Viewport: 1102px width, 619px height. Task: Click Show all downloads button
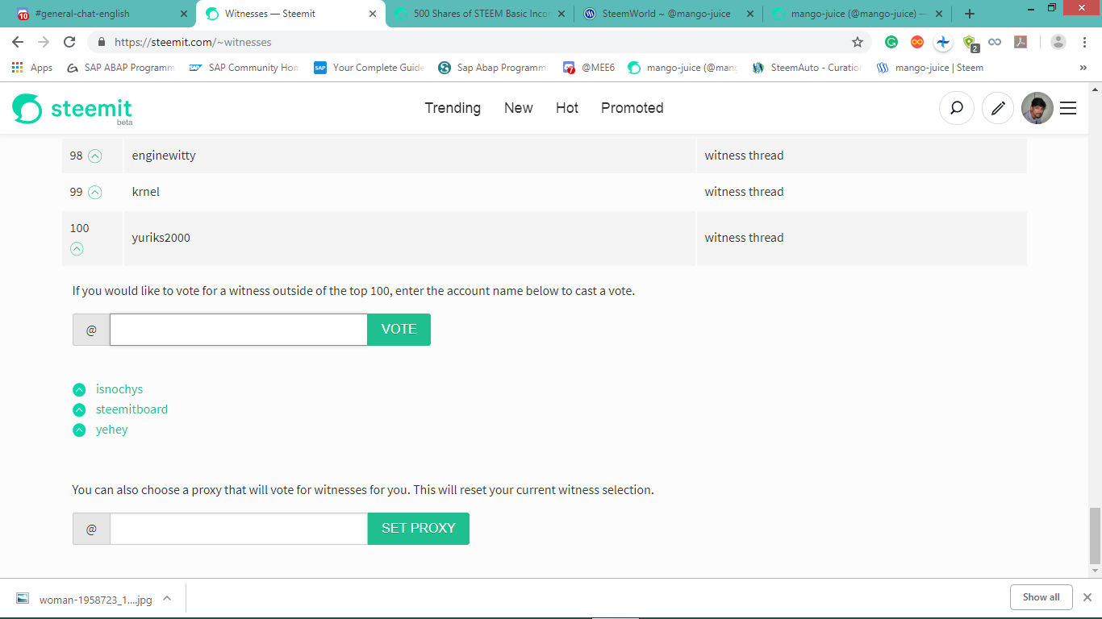pyautogui.click(x=1041, y=597)
